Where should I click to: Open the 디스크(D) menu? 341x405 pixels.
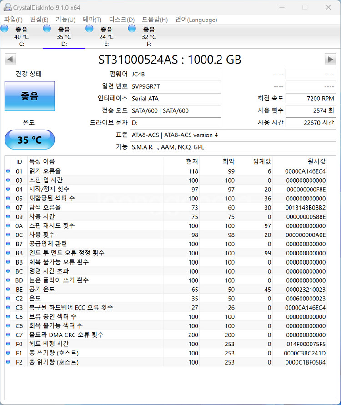(x=122, y=20)
